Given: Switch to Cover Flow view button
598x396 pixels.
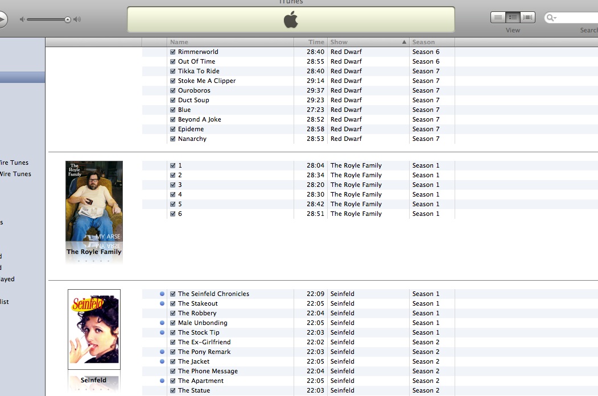Looking at the screenshot, I should click(x=528, y=17).
